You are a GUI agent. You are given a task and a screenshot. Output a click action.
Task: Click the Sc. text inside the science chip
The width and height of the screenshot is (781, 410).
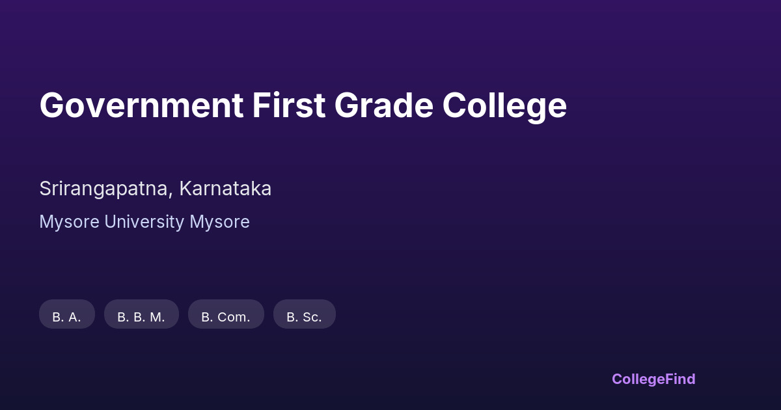pyautogui.click(x=312, y=317)
